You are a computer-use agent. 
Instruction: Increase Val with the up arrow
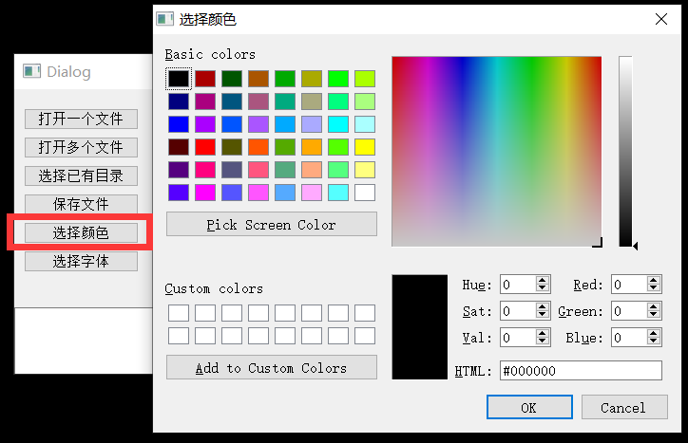[x=543, y=333]
